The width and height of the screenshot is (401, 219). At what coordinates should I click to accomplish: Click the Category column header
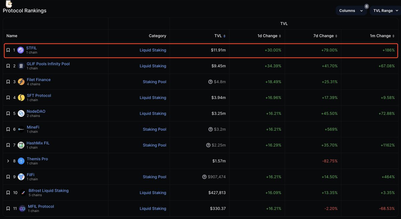[x=157, y=36]
